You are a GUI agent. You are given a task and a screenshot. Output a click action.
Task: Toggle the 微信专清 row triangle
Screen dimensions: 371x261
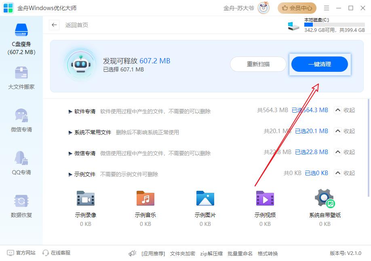click(x=70, y=154)
